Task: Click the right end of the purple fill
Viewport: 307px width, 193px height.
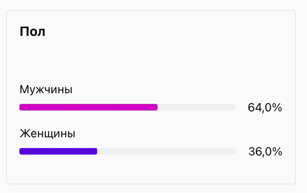Action: pyautogui.click(x=95, y=151)
